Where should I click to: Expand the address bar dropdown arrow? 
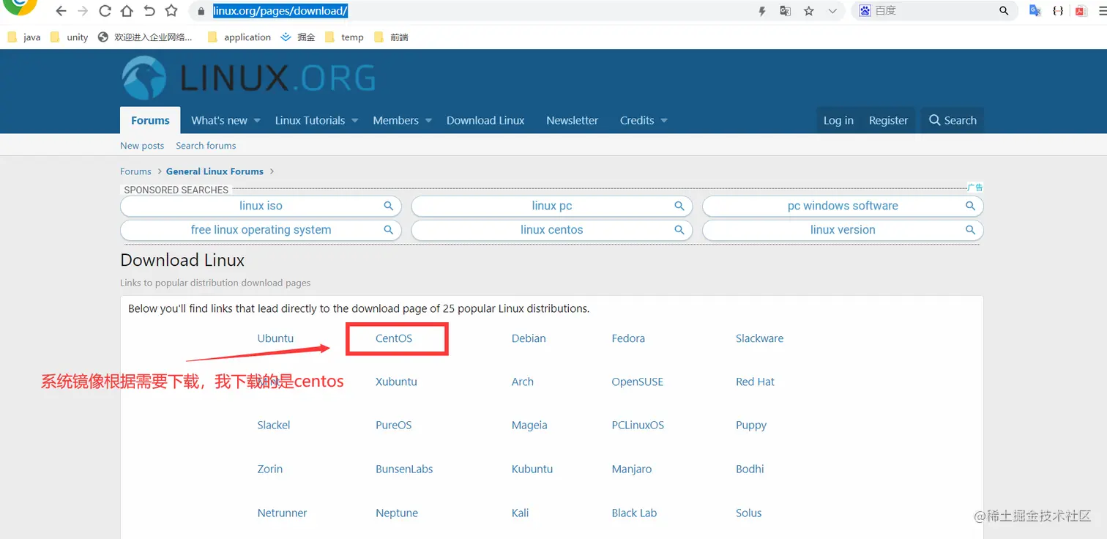[832, 11]
